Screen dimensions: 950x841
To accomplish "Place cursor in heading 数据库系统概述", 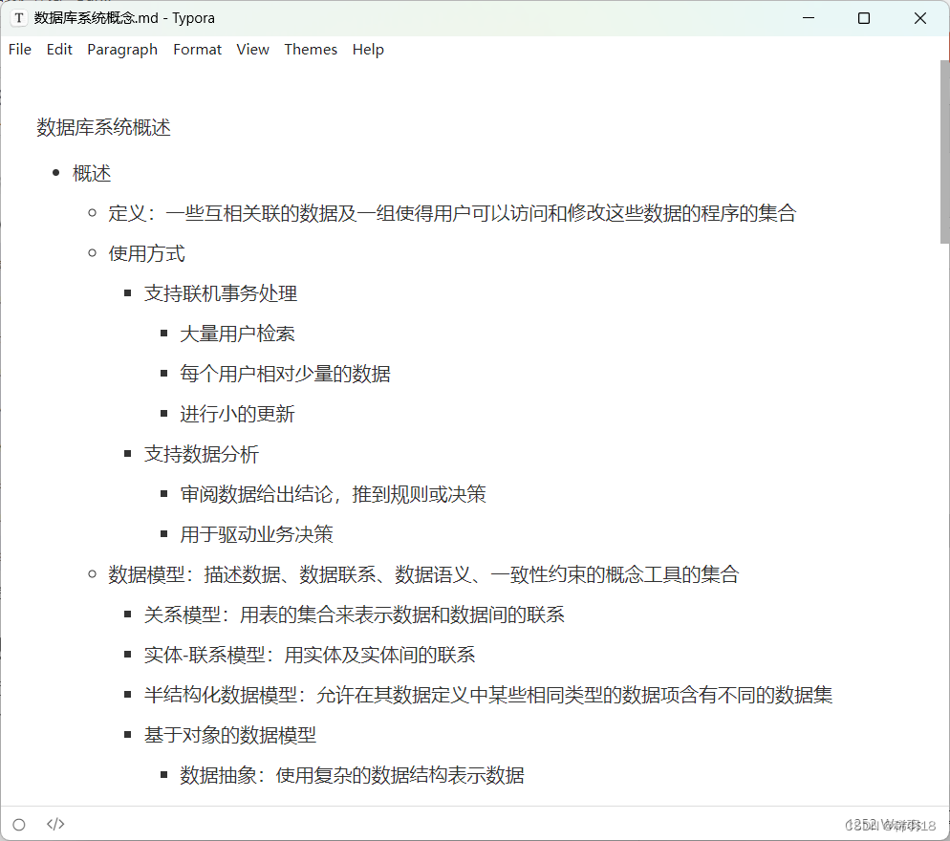I will (x=101, y=126).
